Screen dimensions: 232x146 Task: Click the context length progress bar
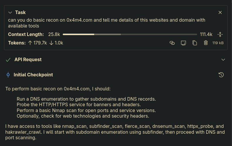[130, 35]
